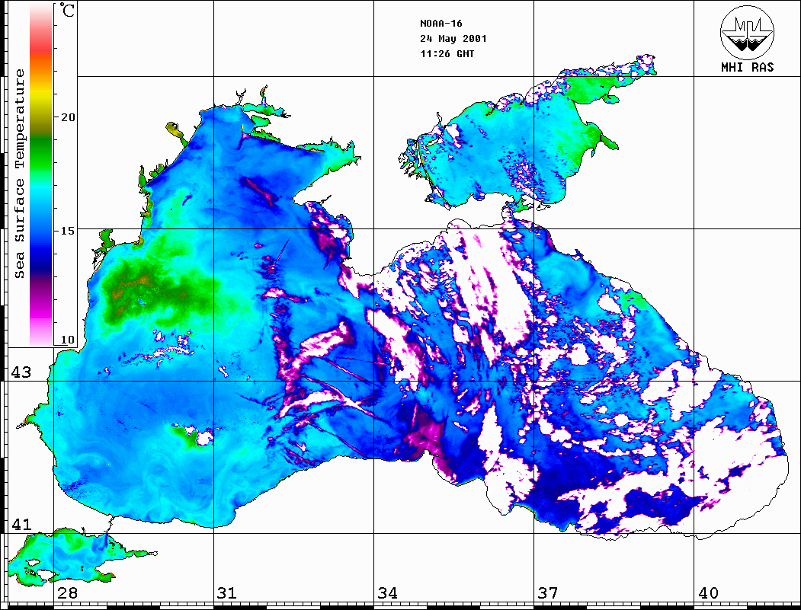801x610 pixels.
Task: Click the 'Sea Surface Temperature' vertical label
Action: point(19,174)
